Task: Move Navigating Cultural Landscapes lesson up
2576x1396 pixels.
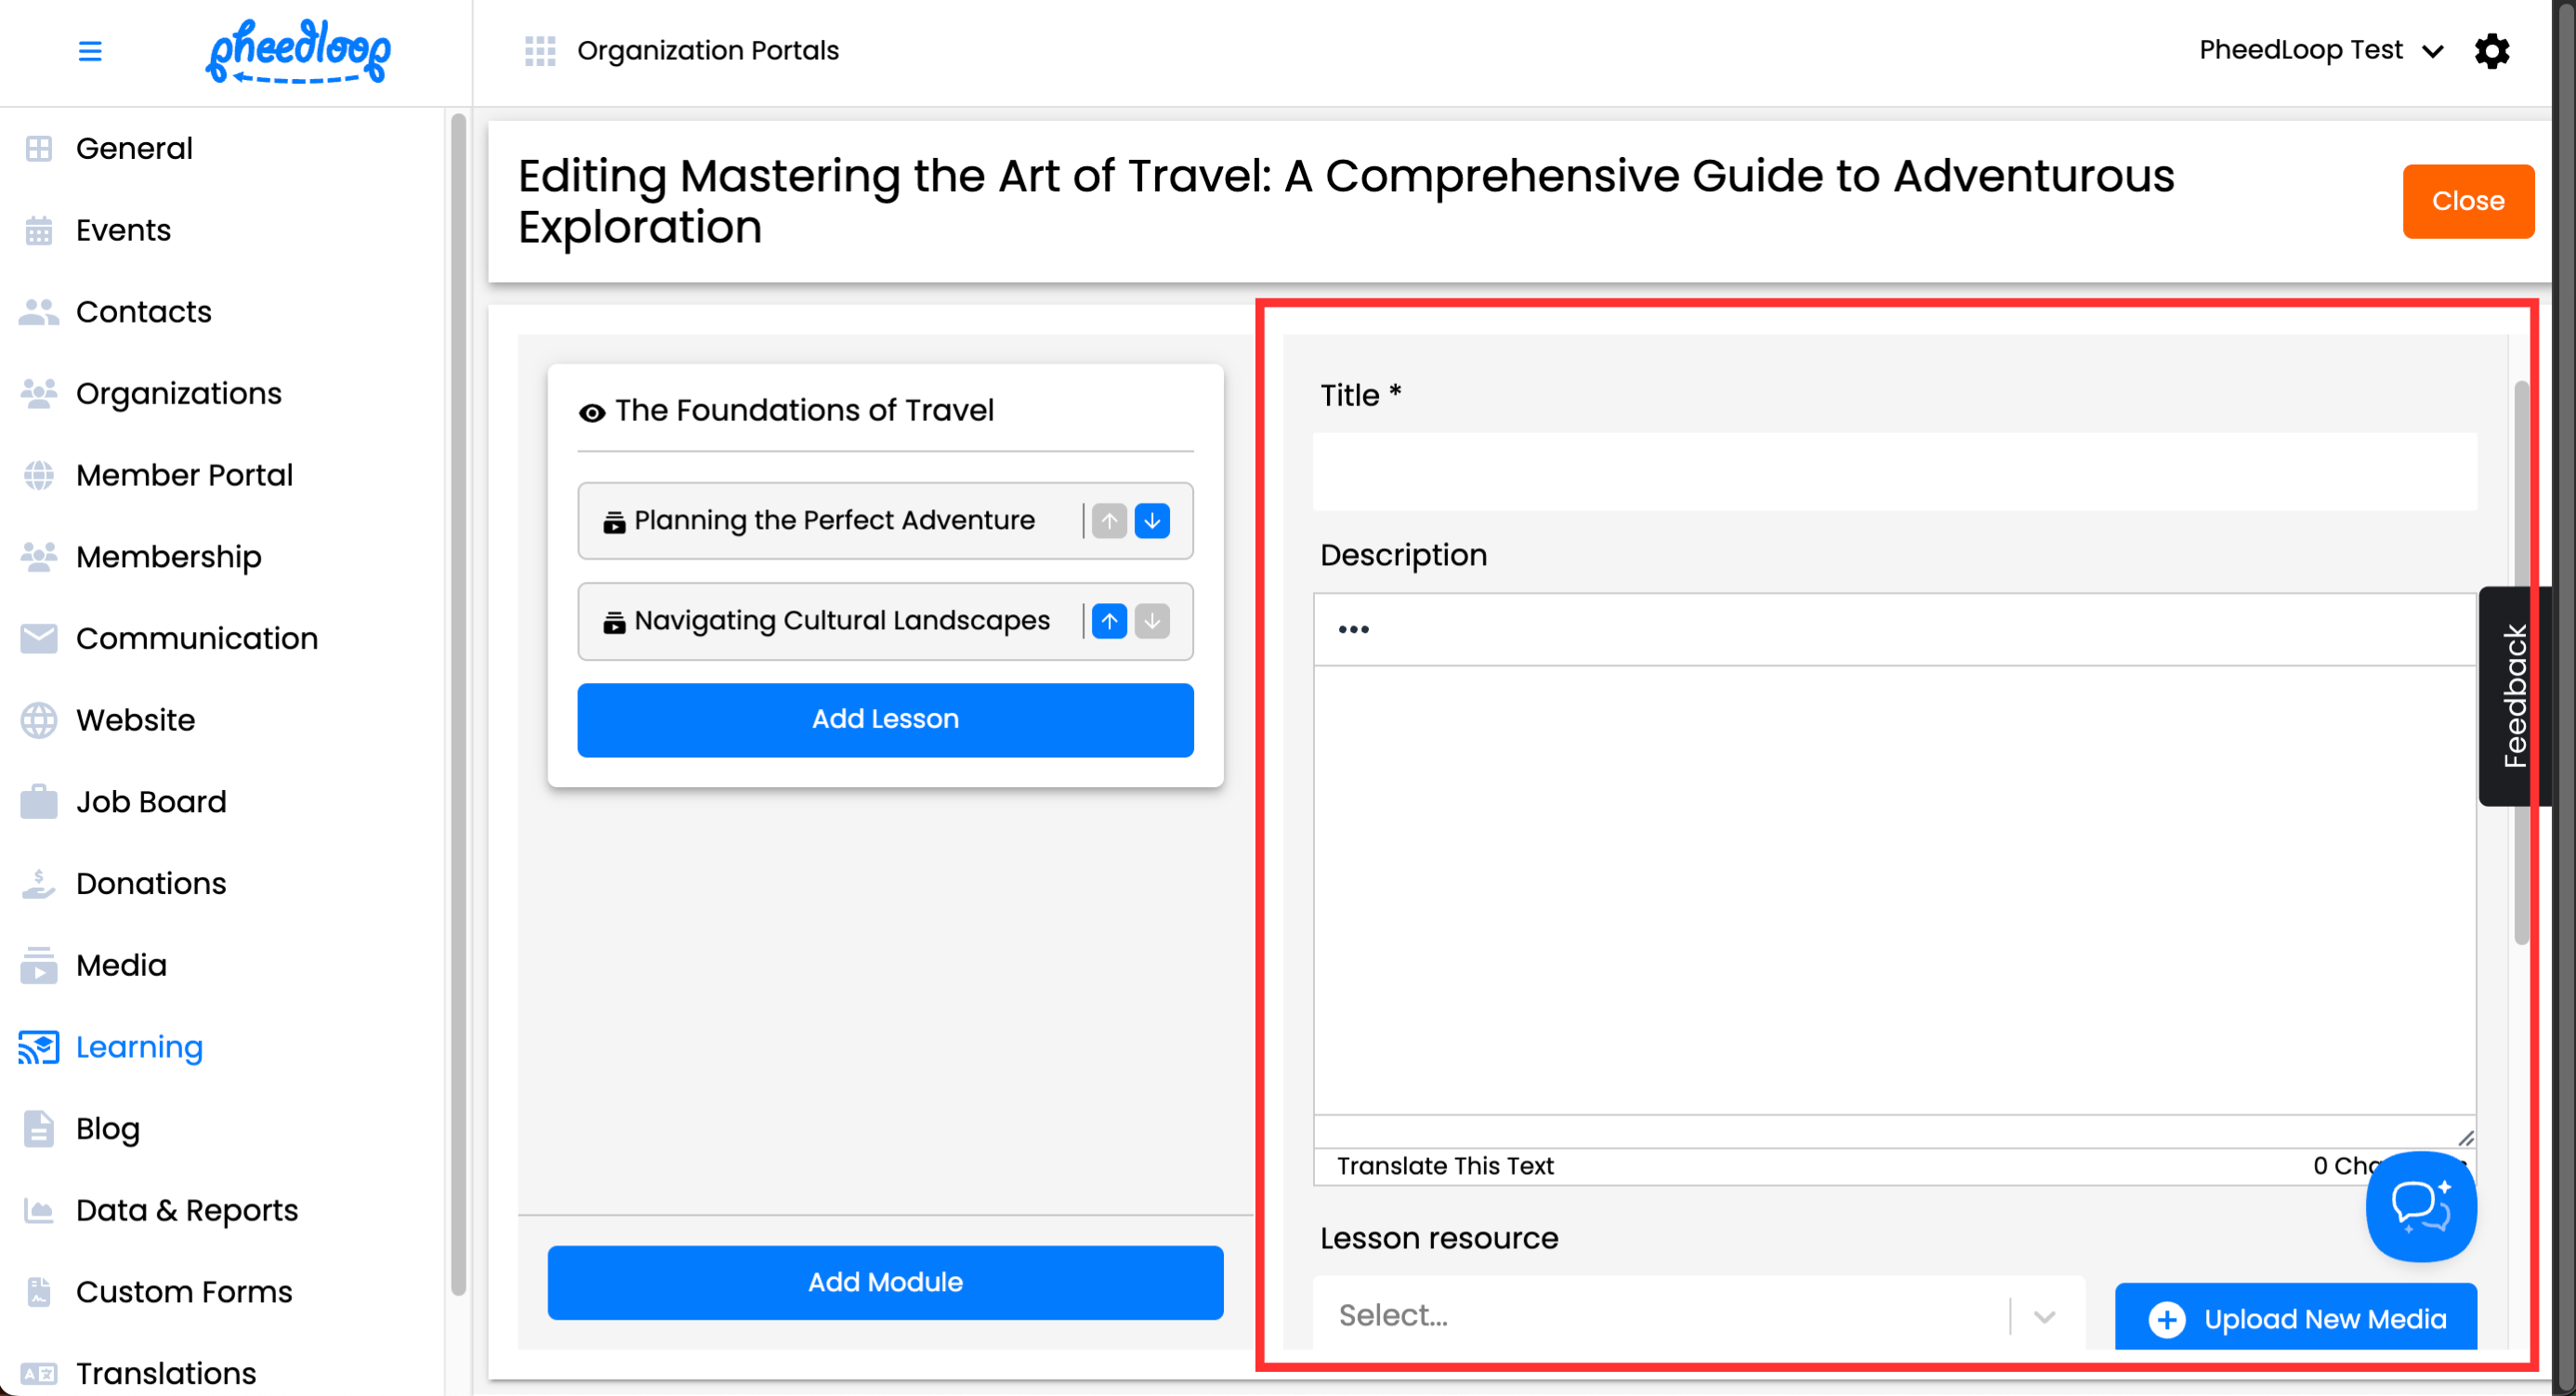Action: (1109, 621)
